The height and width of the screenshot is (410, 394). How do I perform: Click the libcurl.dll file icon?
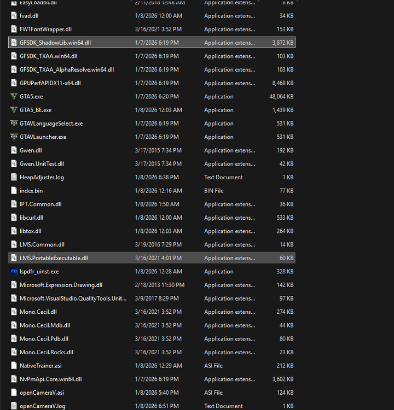point(14,218)
